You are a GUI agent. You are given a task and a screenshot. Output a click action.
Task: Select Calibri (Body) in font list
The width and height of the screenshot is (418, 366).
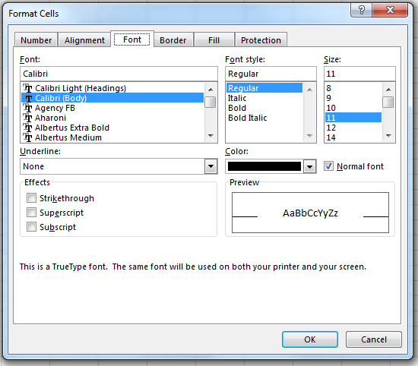pyautogui.click(x=112, y=98)
